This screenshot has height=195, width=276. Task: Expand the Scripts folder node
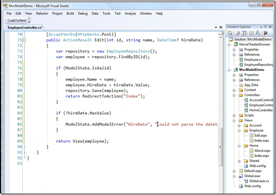point(234,116)
